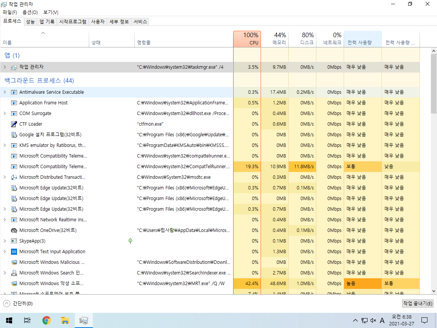
Task: Expand the KMS emulator row
Action: point(5,145)
